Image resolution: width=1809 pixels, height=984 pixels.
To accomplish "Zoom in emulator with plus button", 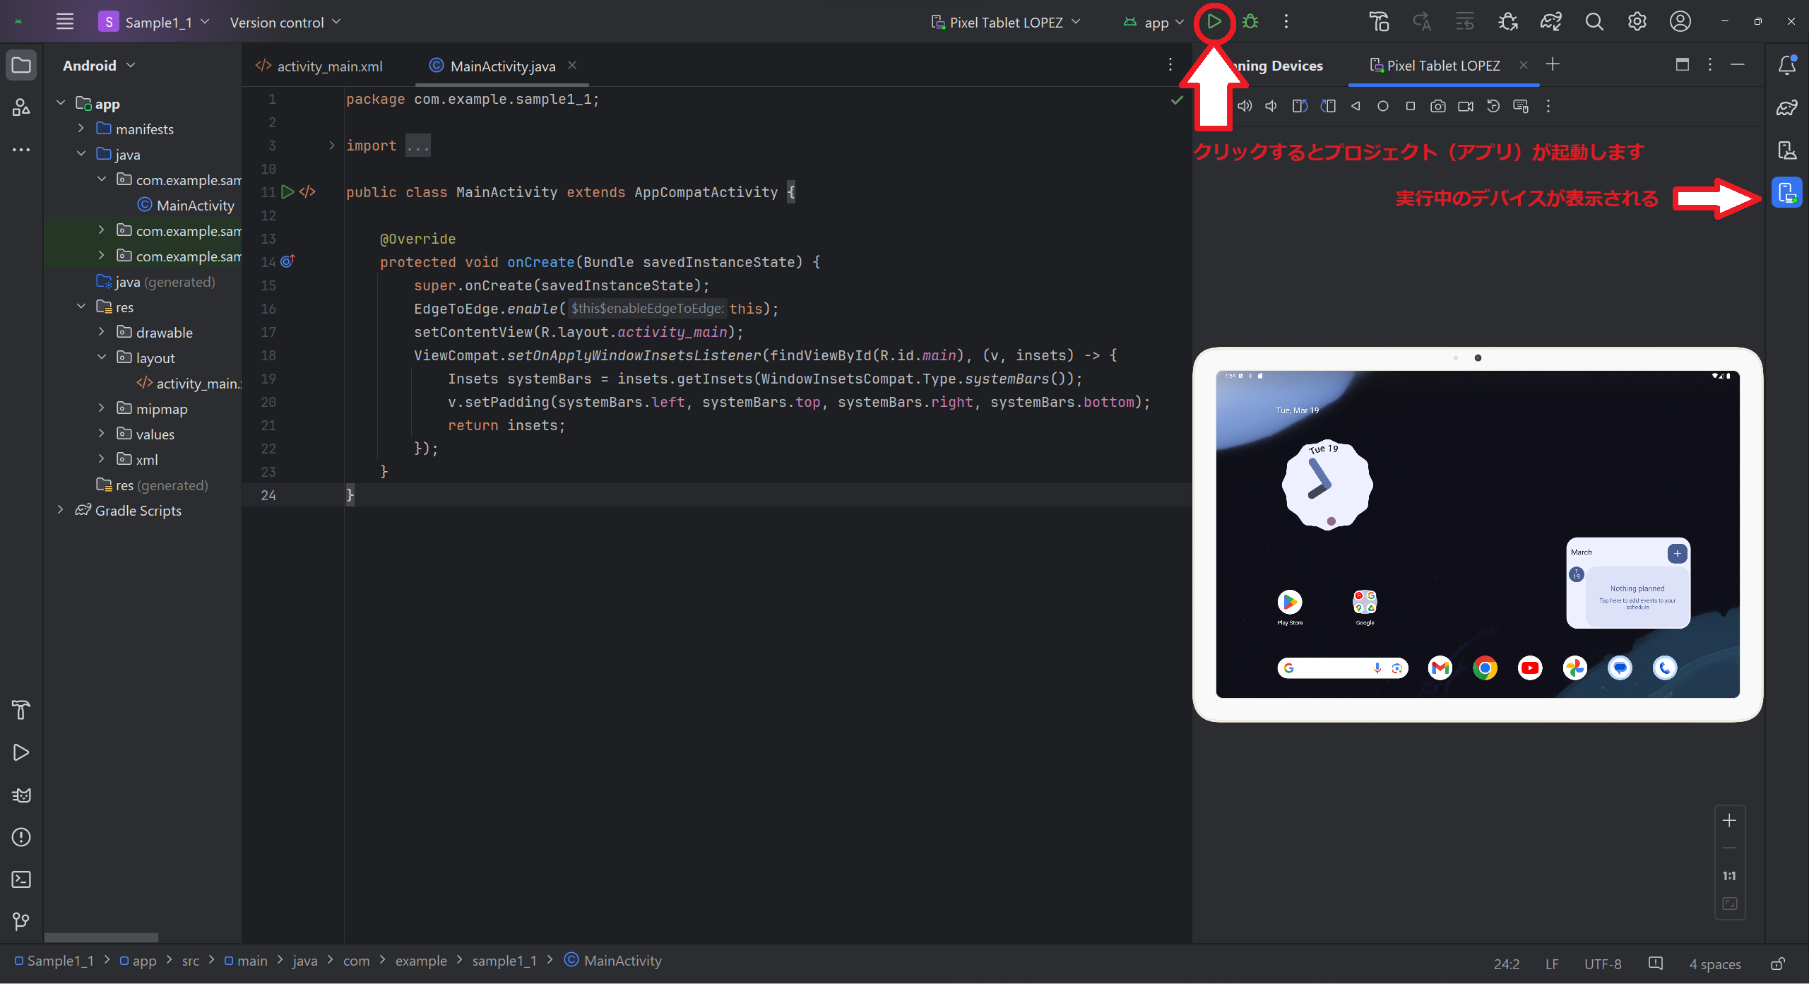I will click(x=1729, y=820).
